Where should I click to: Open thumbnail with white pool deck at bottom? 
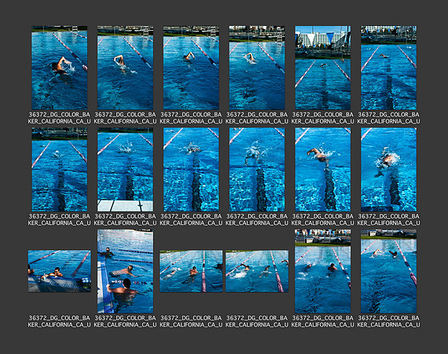click(x=125, y=170)
